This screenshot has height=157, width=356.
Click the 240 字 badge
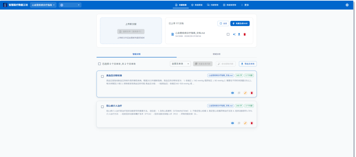239,106
